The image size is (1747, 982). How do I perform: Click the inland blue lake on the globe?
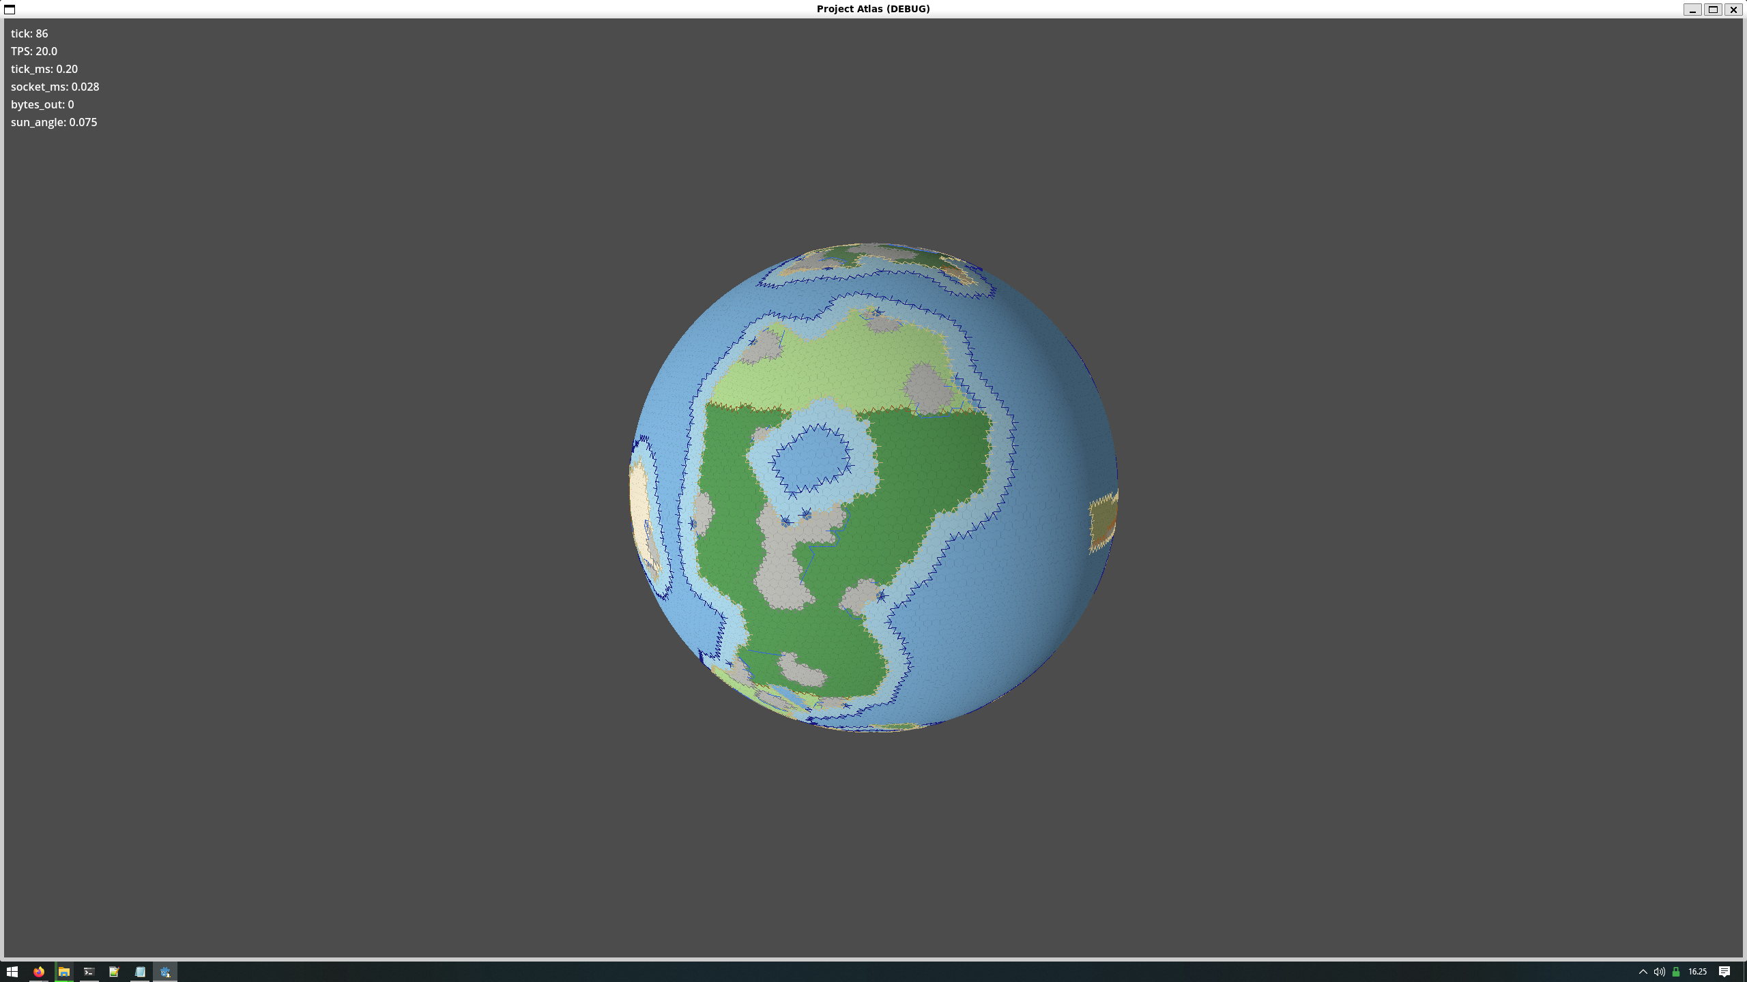click(x=811, y=458)
